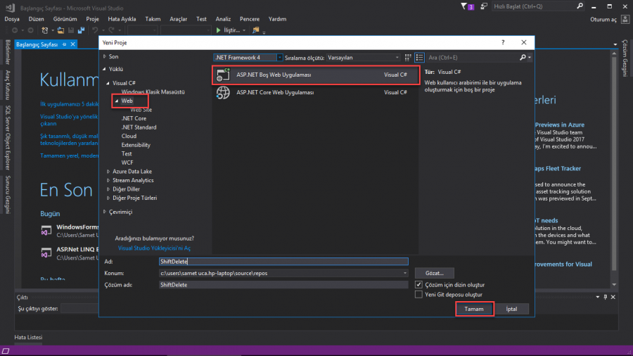Viewport: 633px width, 356px height.
Task: Select the Extensibility tree item
Action: click(x=136, y=145)
